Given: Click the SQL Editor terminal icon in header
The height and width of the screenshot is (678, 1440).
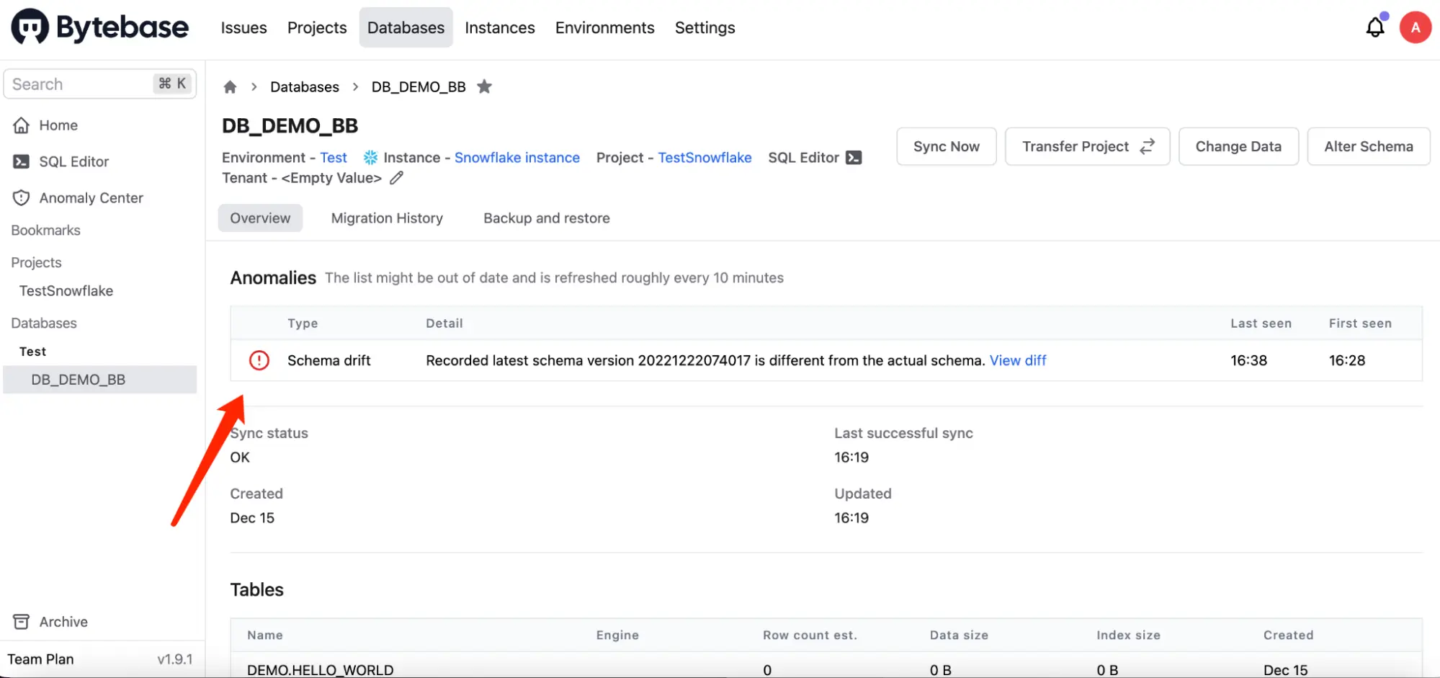Looking at the screenshot, I should (854, 158).
